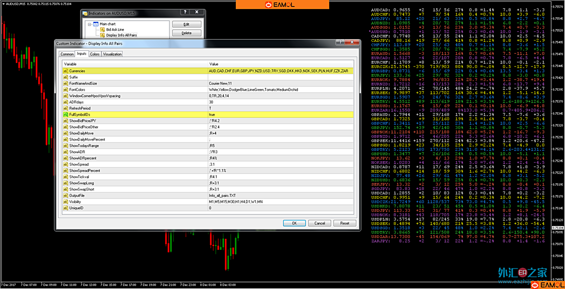Select the ADRdays value field showing 30
Screen dimensions: 565x289
point(280,102)
